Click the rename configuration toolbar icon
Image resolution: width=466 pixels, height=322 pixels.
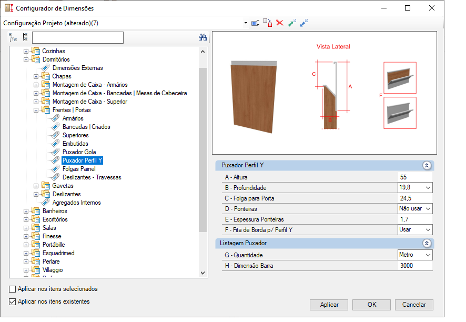[255, 23]
